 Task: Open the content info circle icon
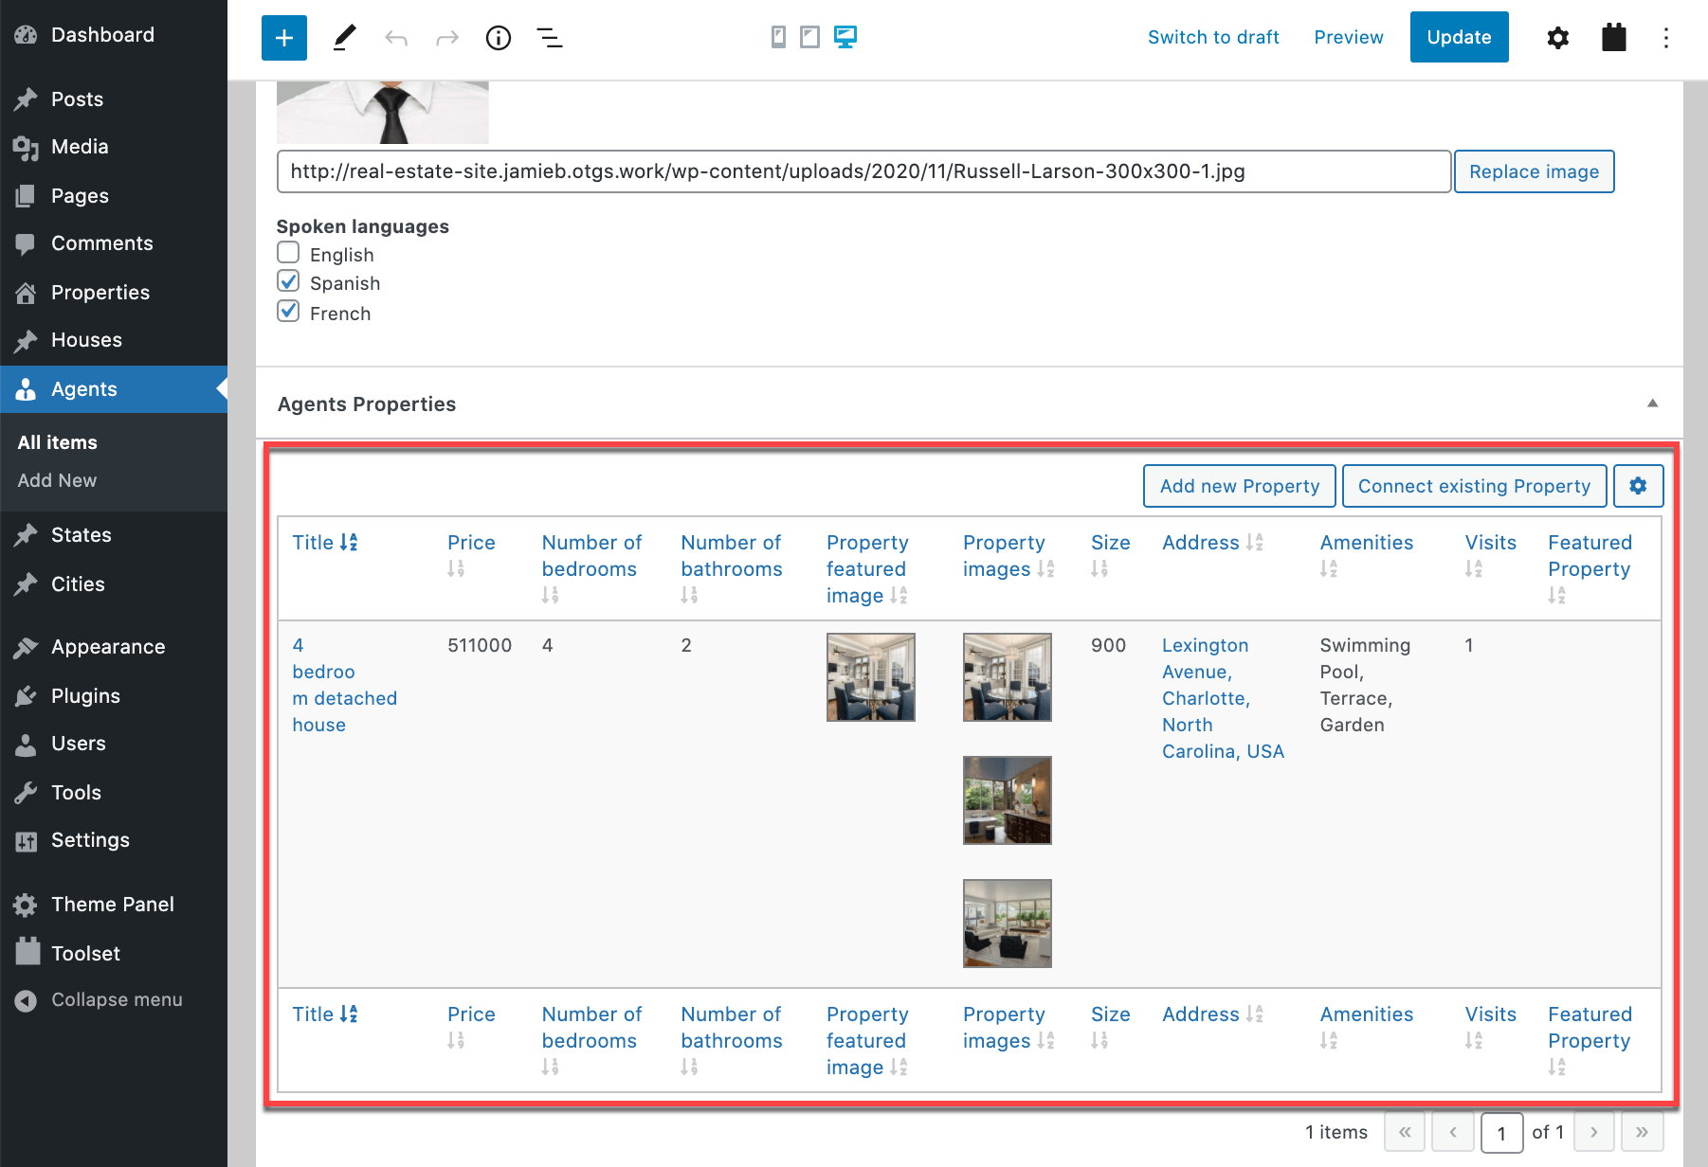pos(499,38)
